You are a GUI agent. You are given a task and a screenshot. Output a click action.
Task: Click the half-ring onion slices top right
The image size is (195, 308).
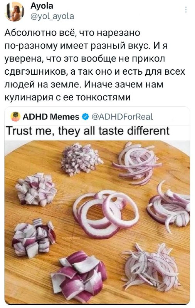tap(137, 162)
